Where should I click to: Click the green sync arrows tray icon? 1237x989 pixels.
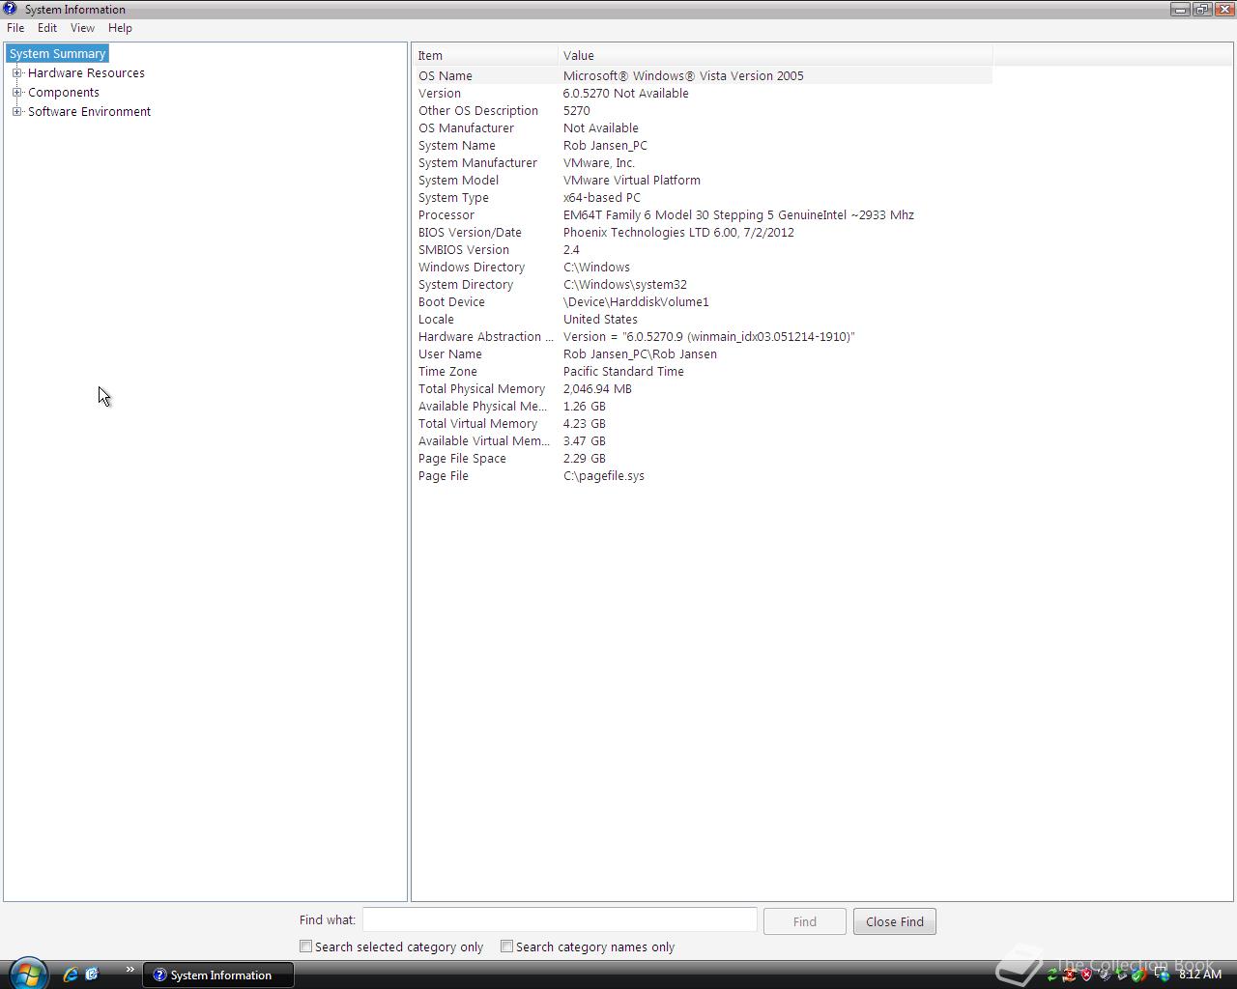tap(1052, 975)
